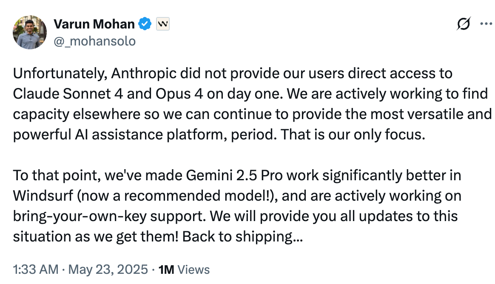Click the 1:33 AM timestamp
Image resolution: width=495 pixels, height=284 pixels.
click(36, 270)
